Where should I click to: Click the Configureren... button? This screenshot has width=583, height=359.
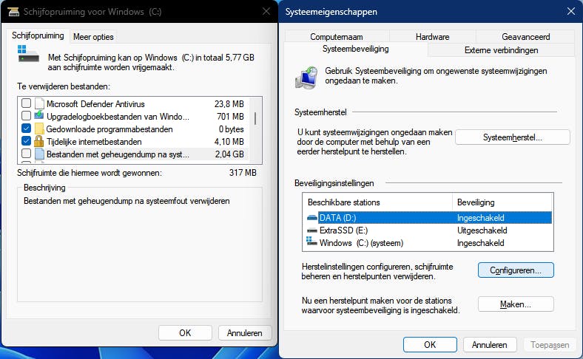[516, 270]
